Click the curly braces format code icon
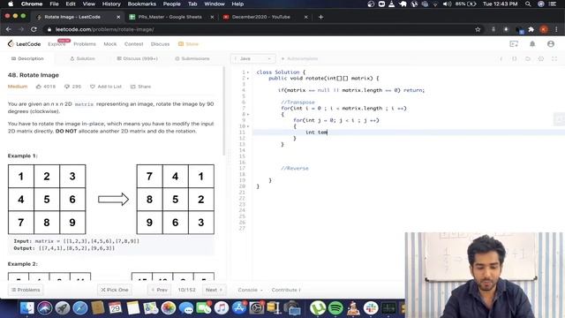Image resolution: width=565 pixels, height=318 pixels. coord(515,58)
